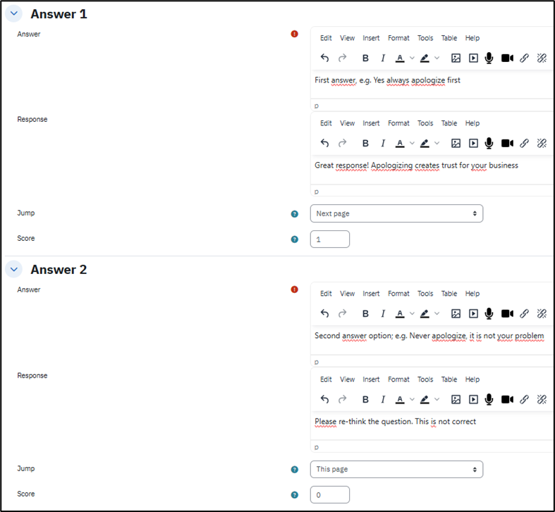Open help icon beside Answer 1 Jump

(295, 214)
